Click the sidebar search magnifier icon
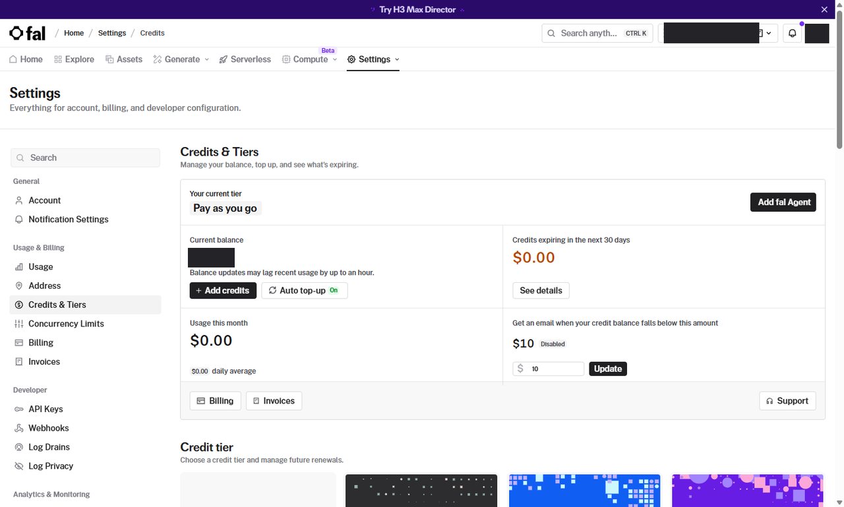This screenshot has width=844, height=507. (20, 158)
